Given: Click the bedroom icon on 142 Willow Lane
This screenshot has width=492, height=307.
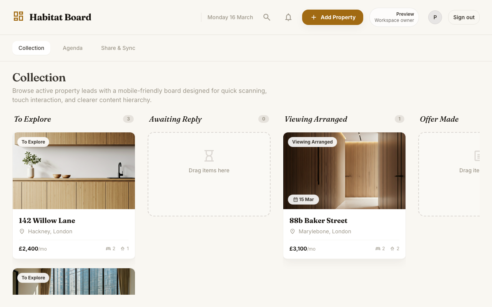Looking at the screenshot, I should click(108, 248).
